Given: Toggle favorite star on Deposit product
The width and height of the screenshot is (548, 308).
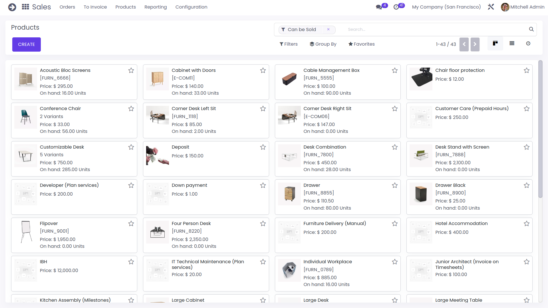Looking at the screenshot, I should click(x=263, y=147).
